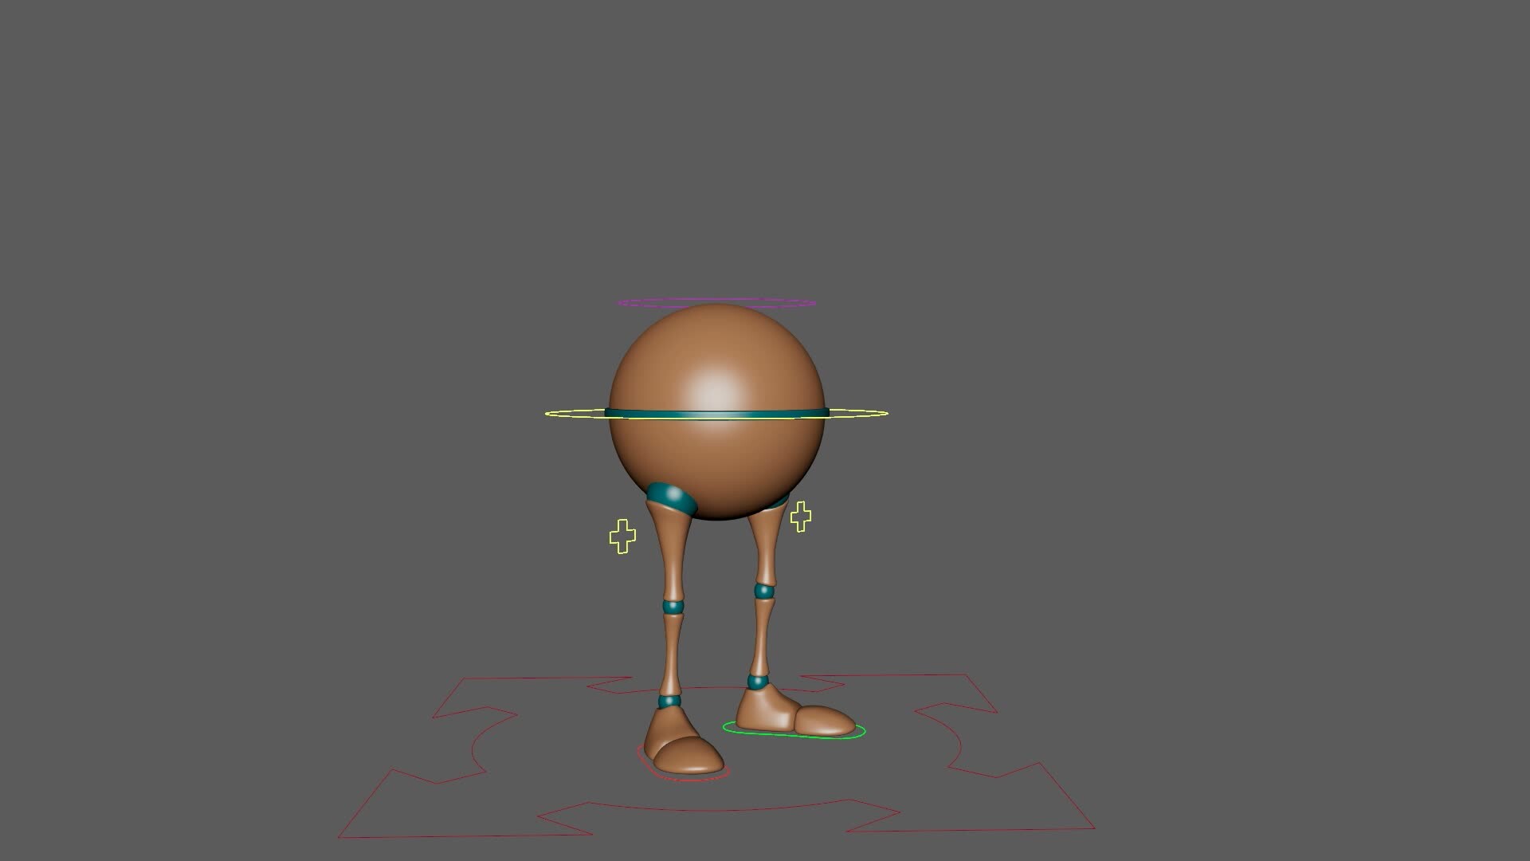Select the right yellow plus-shaped pole vector control
The image size is (1530, 861).
tap(802, 514)
